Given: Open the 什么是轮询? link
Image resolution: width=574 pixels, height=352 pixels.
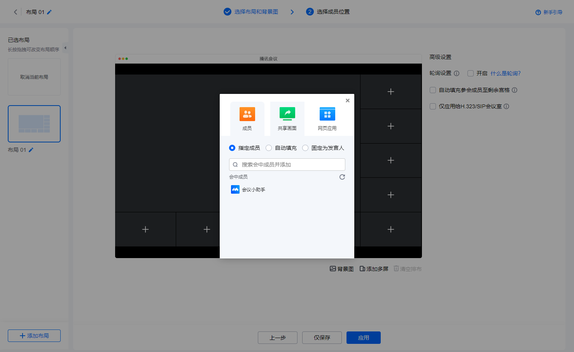Looking at the screenshot, I should (x=505, y=73).
